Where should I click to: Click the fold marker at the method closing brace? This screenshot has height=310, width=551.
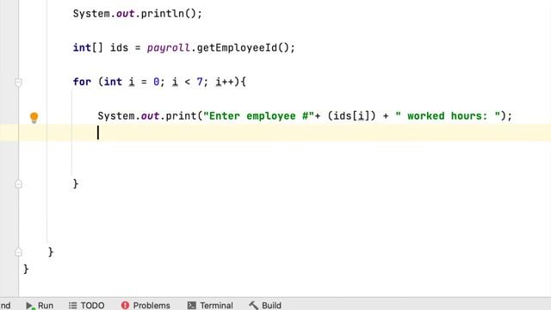pos(19,252)
